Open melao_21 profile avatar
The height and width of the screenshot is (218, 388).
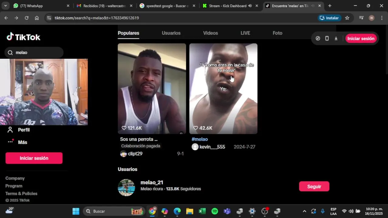click(126, 188)
